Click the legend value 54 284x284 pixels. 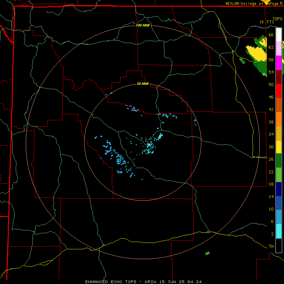pyautogui.click(x=271, y=72)
